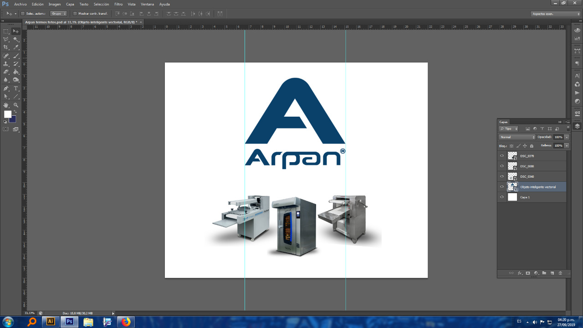Screen dimensions: 583x328
Task: Select the Magic Wand tool
Action: pyautogui.click(x=16, y=39)
